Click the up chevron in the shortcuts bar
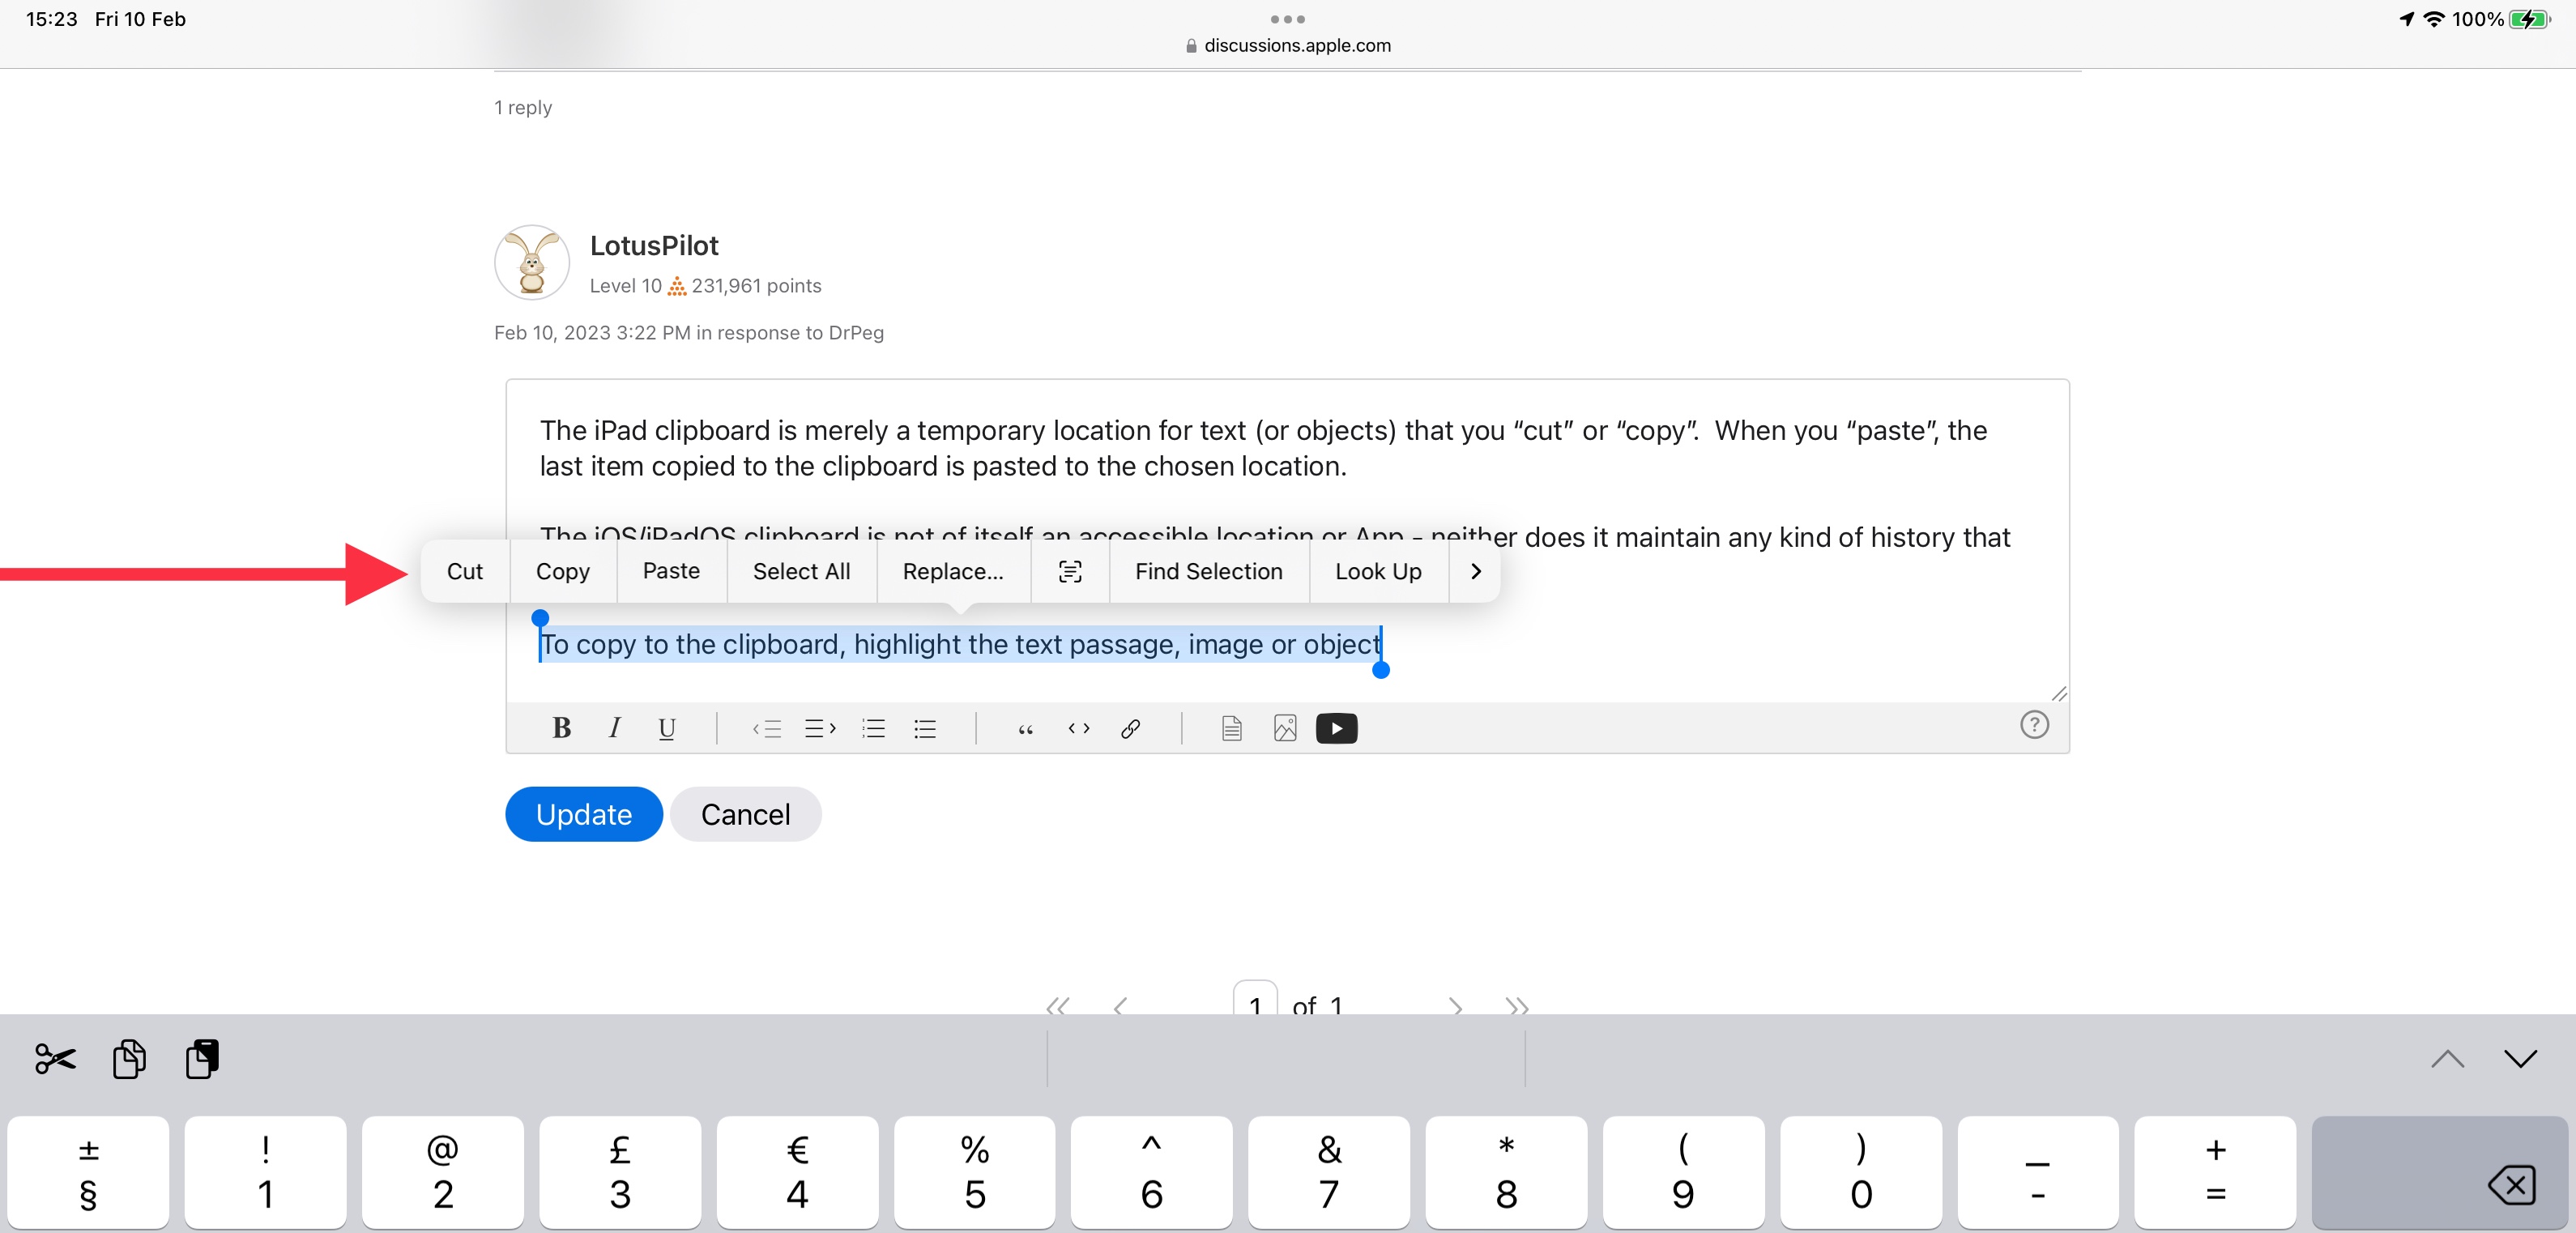2576x1233 pixels. [2447, 1058]
